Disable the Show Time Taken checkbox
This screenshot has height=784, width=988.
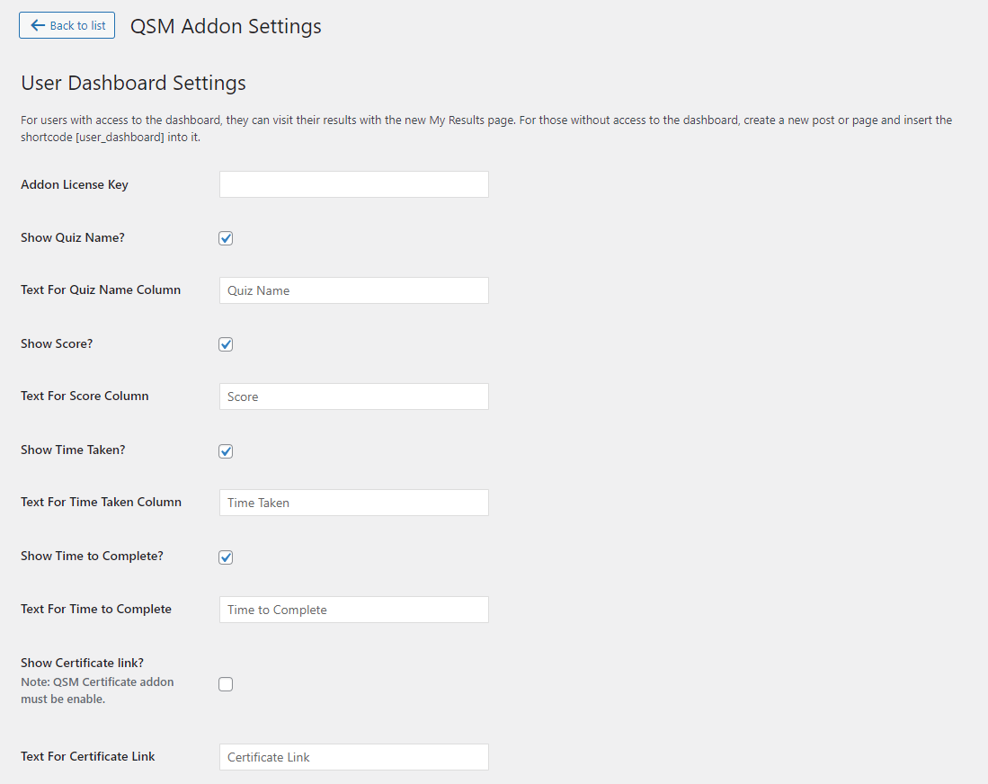pos(226,451)
